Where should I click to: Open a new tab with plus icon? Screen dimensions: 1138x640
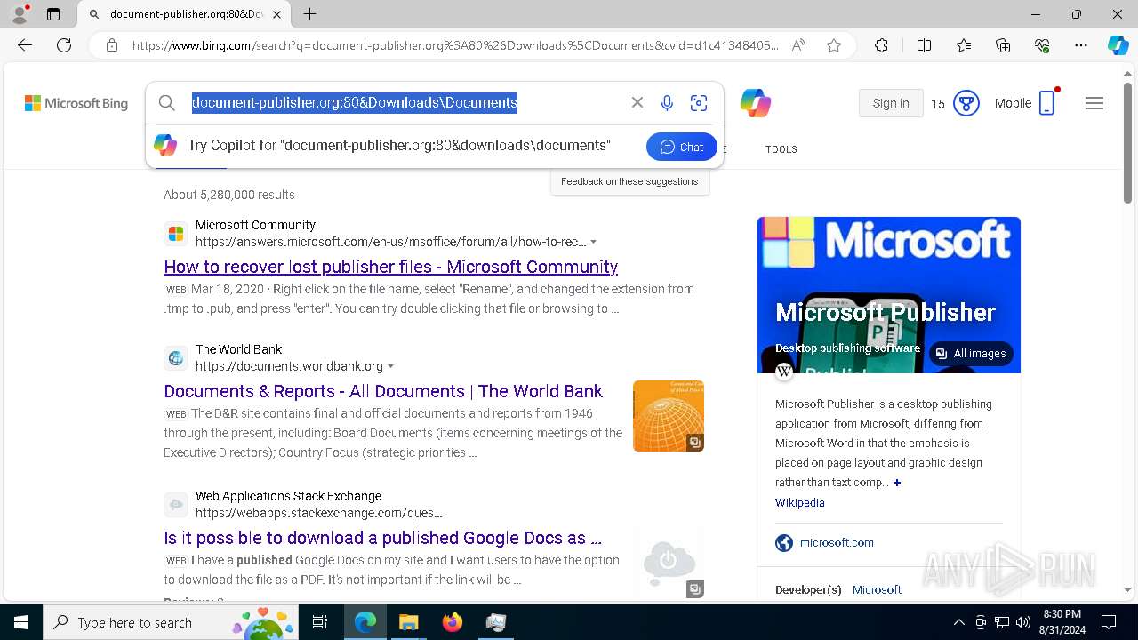point(309,14)
